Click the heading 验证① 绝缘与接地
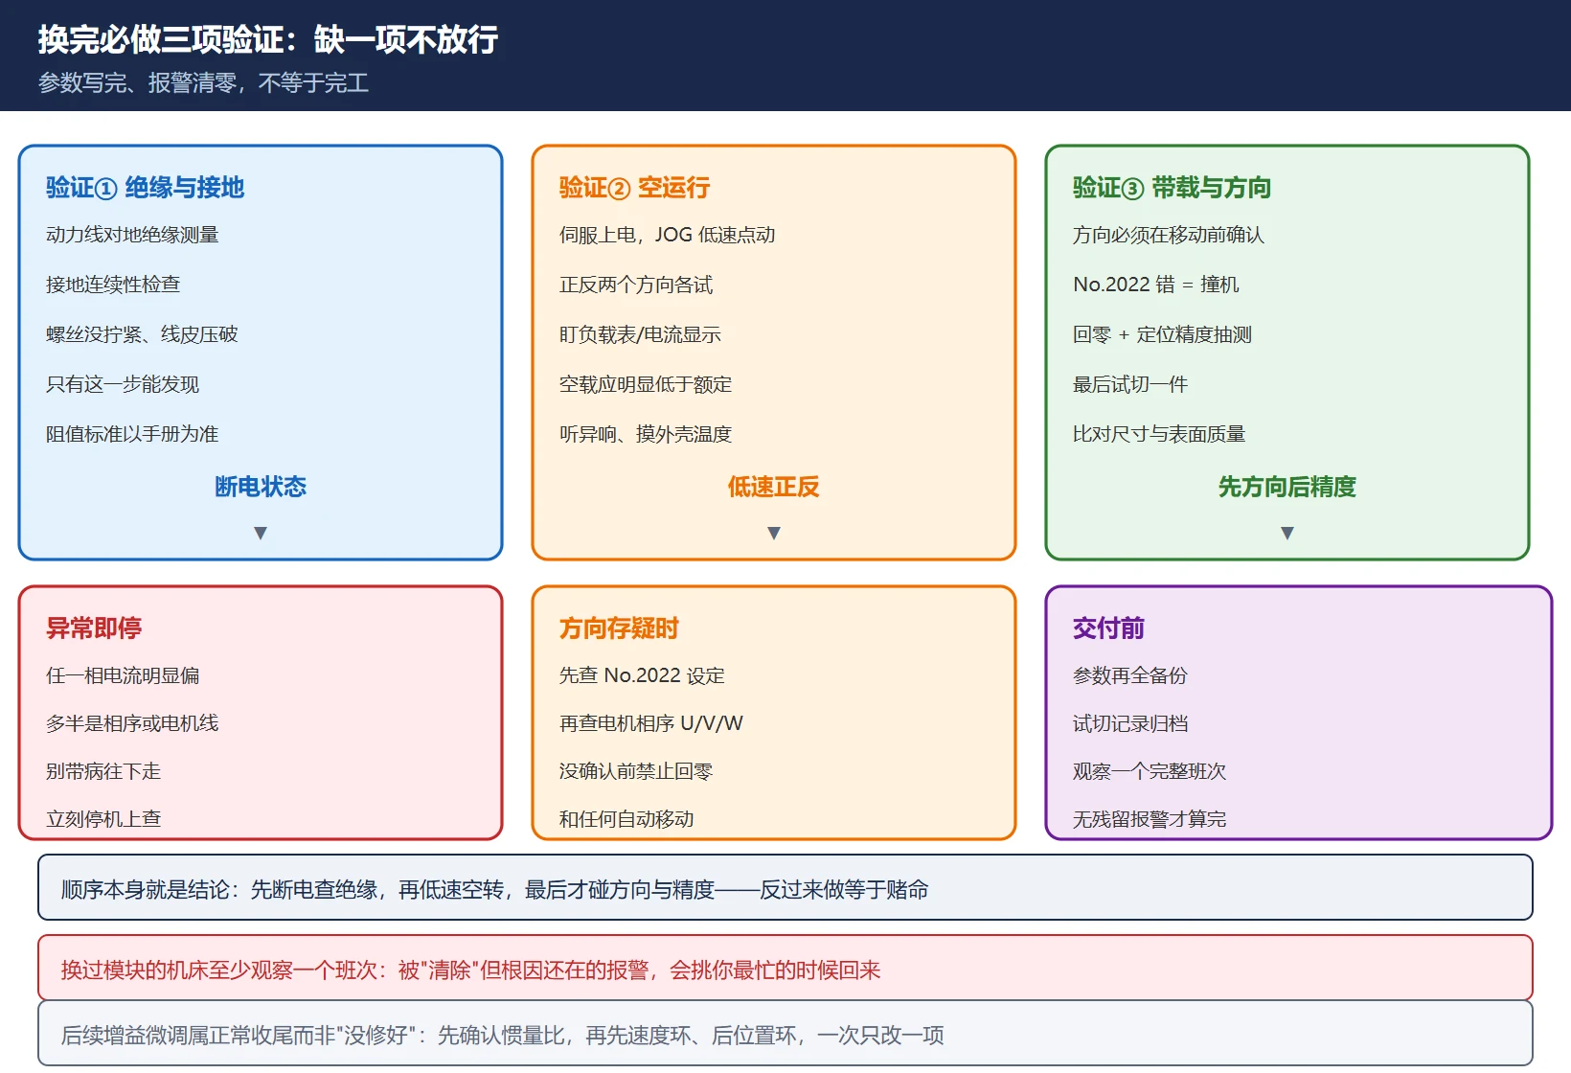Viewport: 1571px width, 1073px height. click(x=145, y=188)
